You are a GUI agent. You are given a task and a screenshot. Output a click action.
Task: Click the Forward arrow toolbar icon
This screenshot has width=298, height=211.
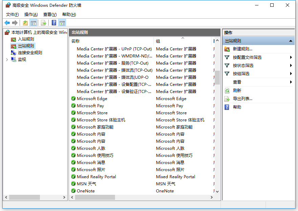coord(15,23)
